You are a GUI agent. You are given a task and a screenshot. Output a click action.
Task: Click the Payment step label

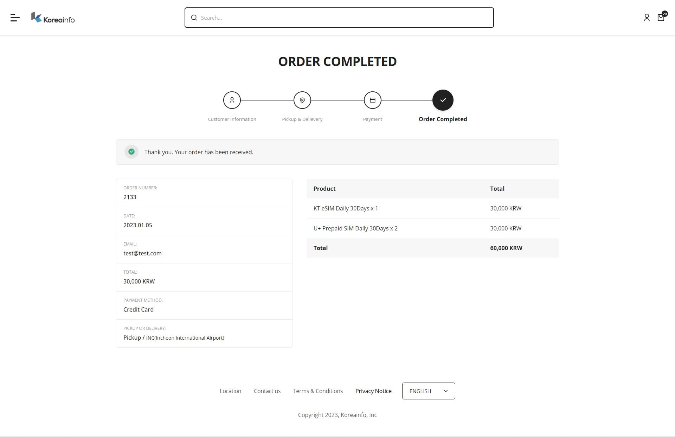(x=373, y=119)
